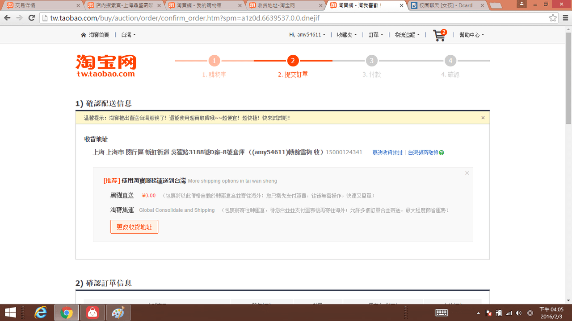This screenshot has width=572, height=321.
Task: Click the 2) 確認訂單信息 heading
Action: pyautogui.click(x=104, y=283)
